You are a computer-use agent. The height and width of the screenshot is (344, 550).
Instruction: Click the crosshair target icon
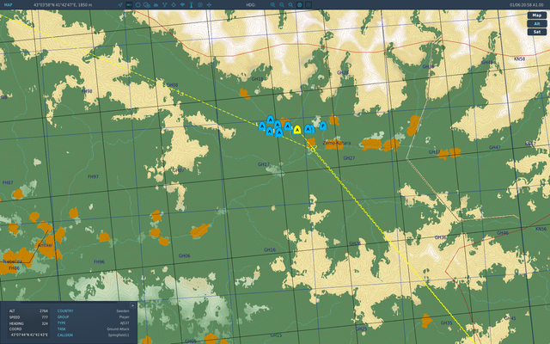pos(174,5)
